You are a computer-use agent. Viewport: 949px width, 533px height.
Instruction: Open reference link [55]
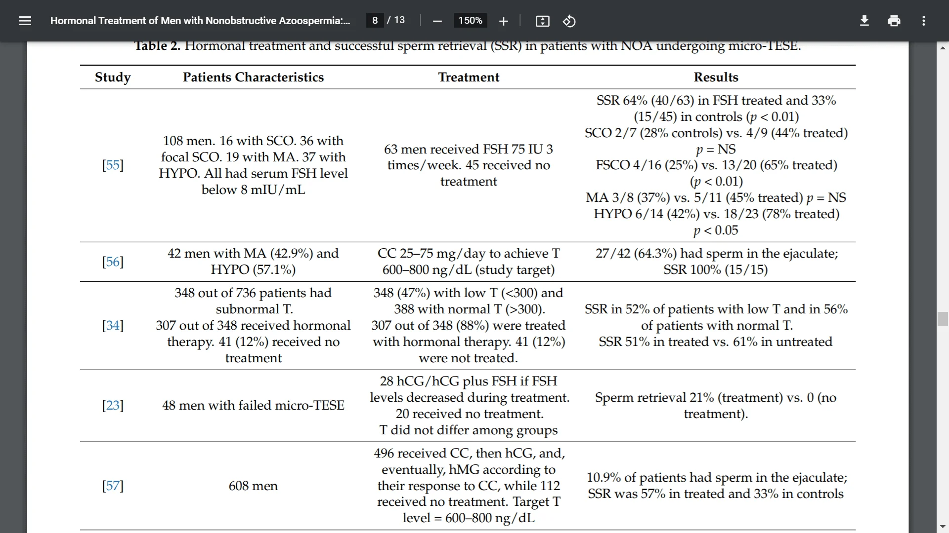click(x=113, y=165)
